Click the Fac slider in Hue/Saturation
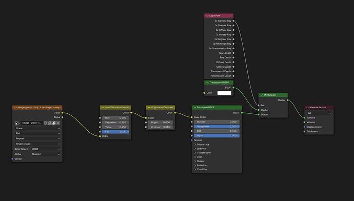This screenshot has width=354, height=201. click(115, 132)
